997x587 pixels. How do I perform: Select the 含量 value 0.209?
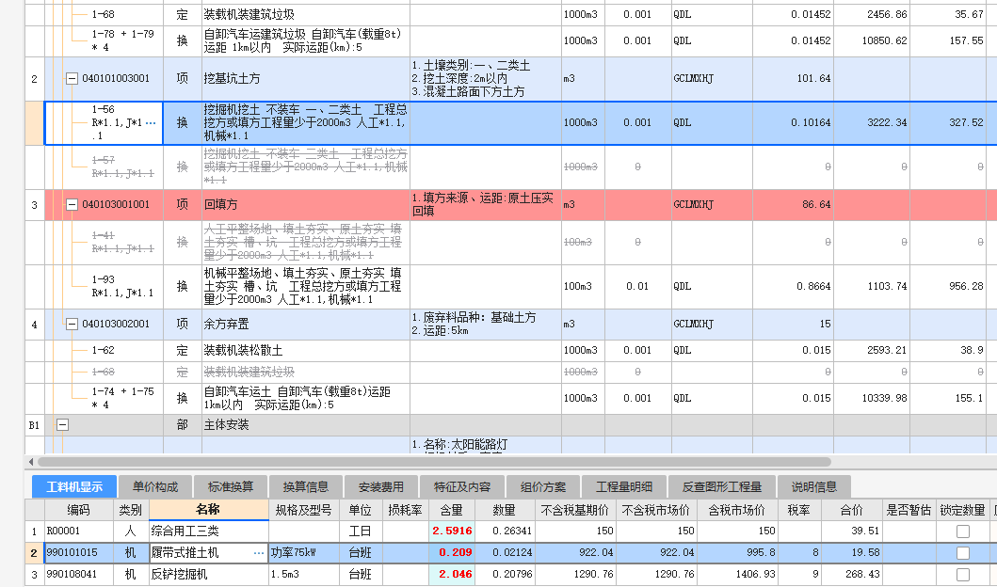452,553
